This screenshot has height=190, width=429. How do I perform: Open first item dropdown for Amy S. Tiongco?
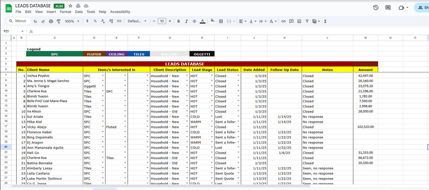point(103,86)
